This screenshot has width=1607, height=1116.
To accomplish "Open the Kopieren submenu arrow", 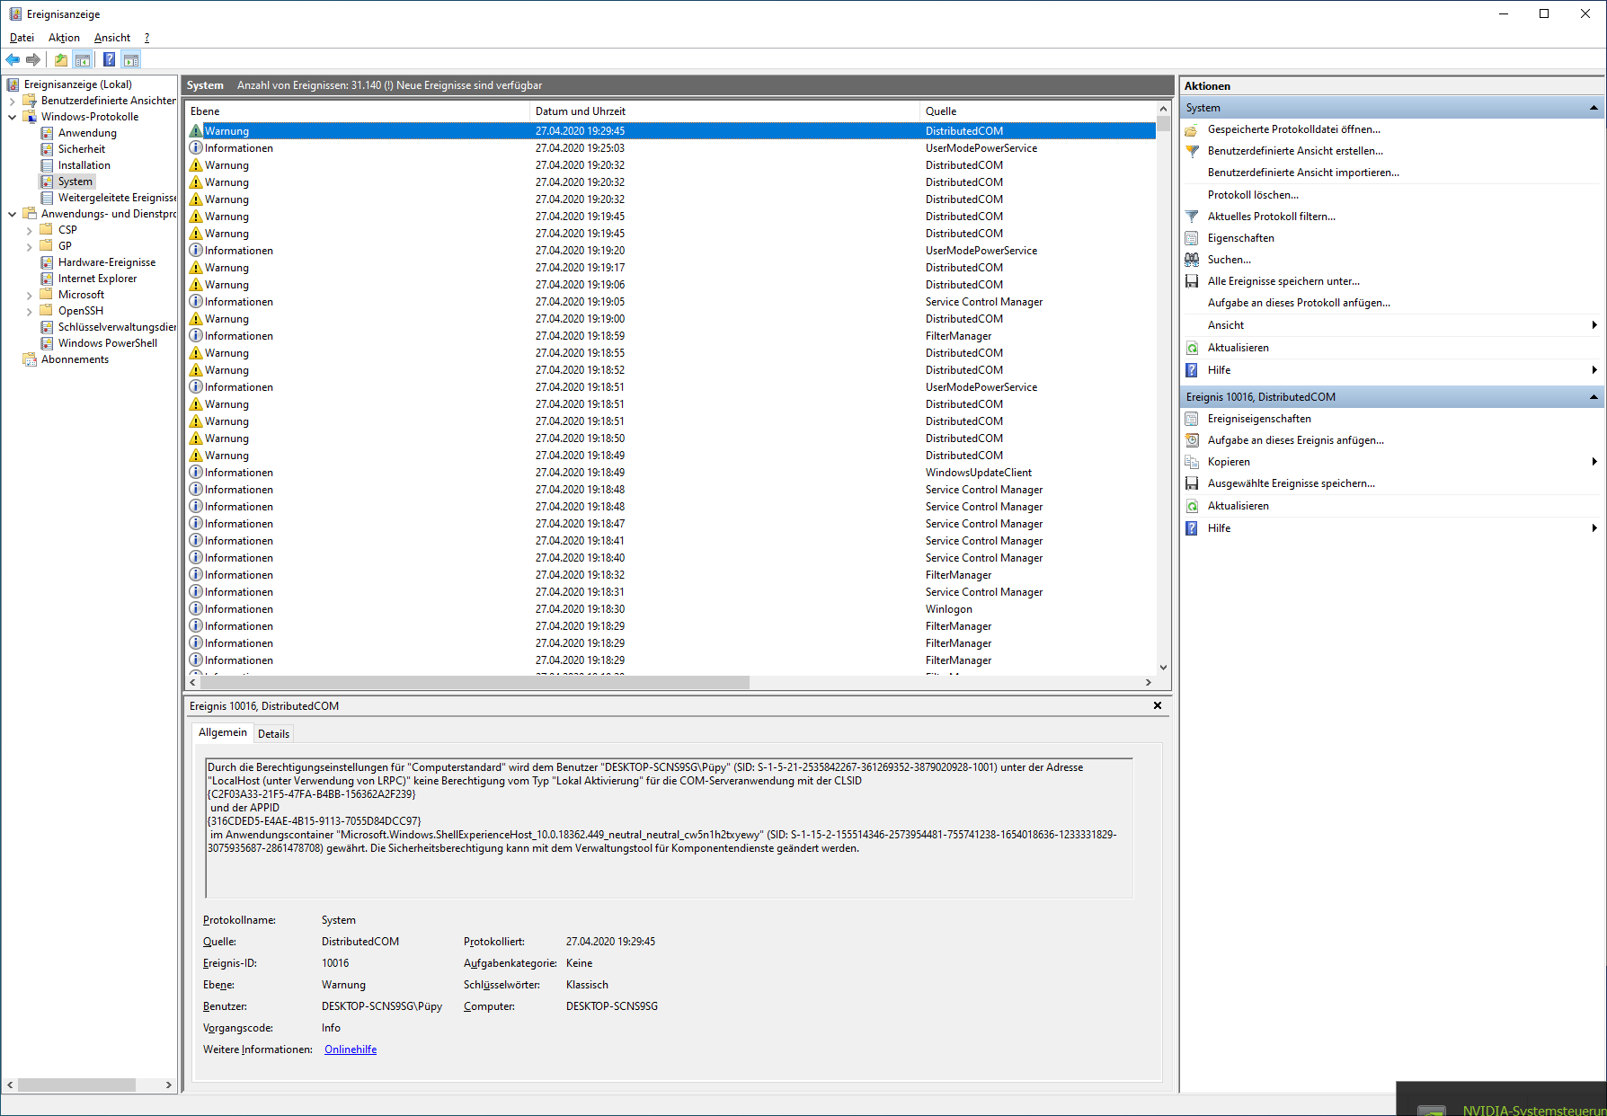I will point(1594,462).
